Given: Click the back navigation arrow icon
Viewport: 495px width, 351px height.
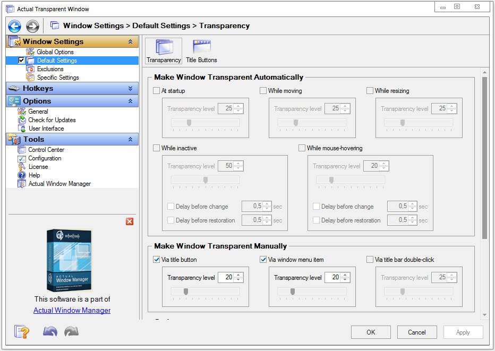Looking at the screenshot, I should pyautogui.click(x=14, y=26).
